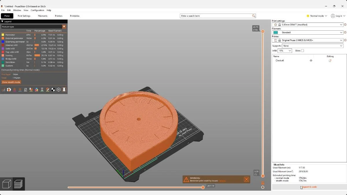Switch to the Print Settings tab
This screenshot has height=195, width=347.
[24, 16]
